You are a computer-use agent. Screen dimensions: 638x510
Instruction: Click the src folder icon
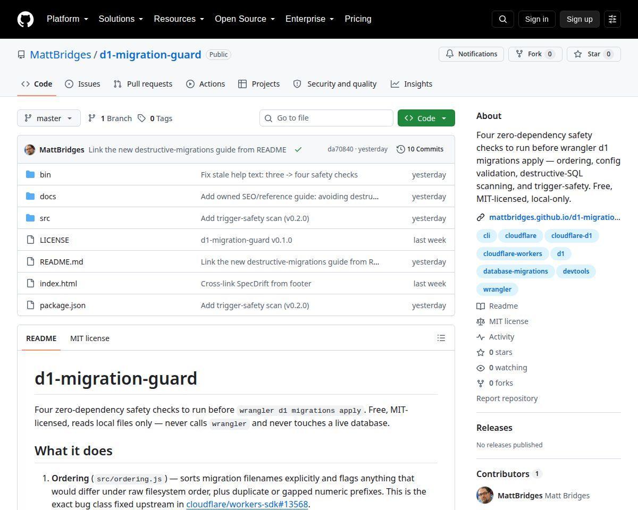coord(30,218)
